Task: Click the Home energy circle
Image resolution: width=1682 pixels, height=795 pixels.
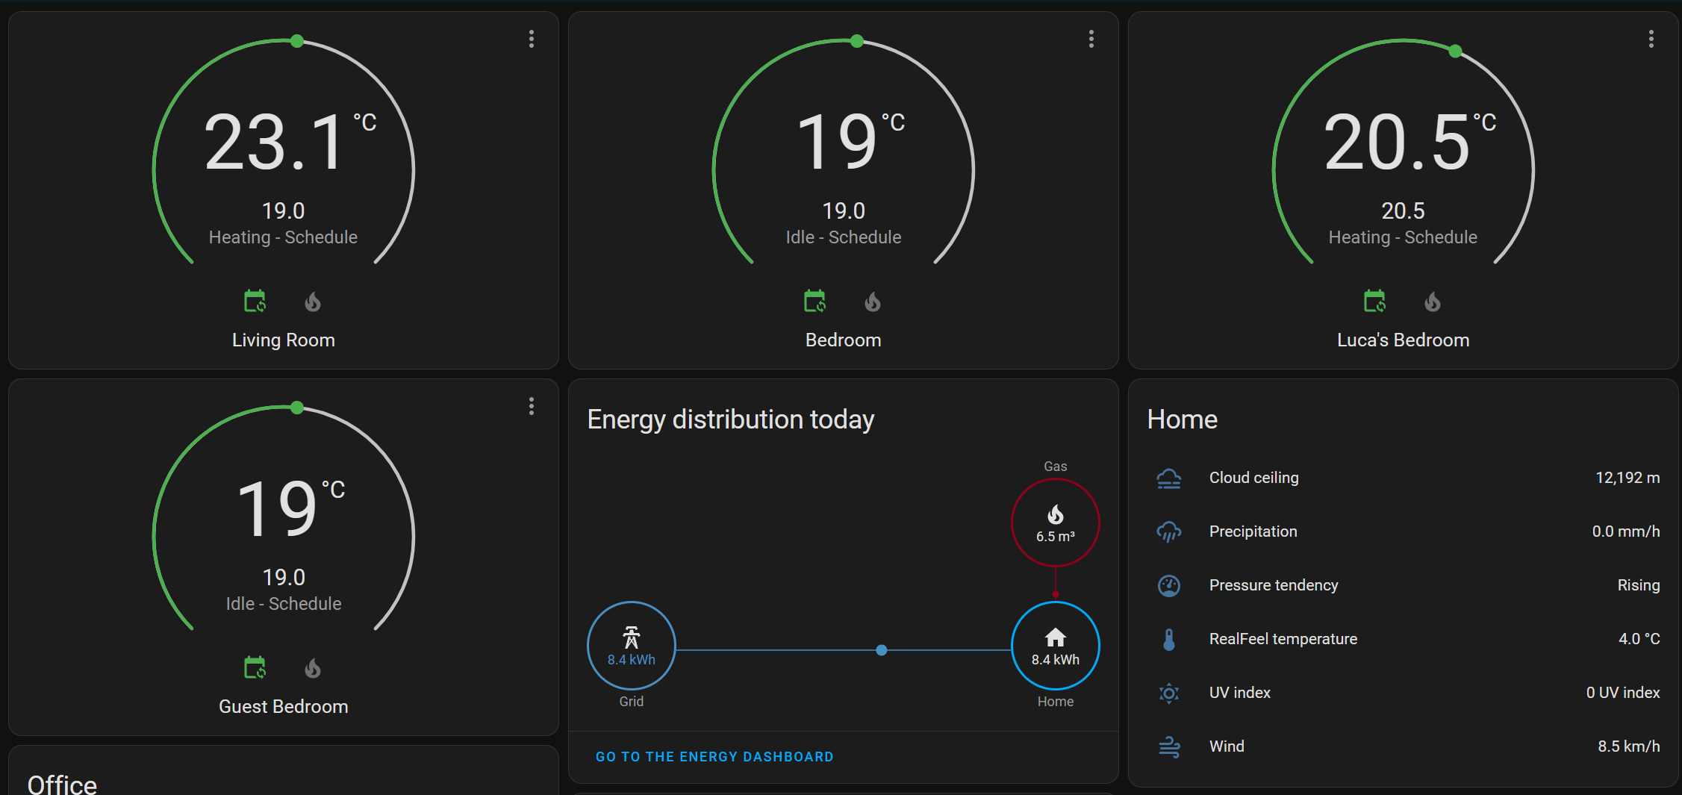Action: 1055,646
